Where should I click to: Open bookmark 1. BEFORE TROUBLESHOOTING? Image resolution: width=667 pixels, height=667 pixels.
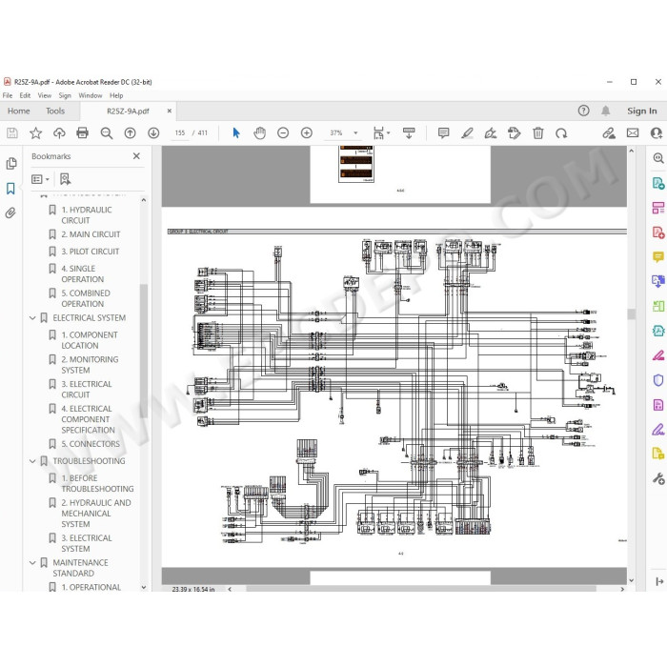tap(97, 483)
